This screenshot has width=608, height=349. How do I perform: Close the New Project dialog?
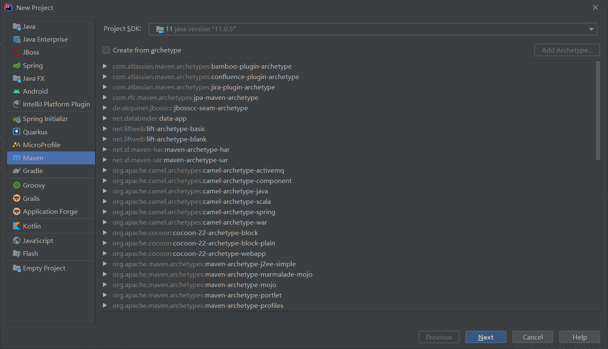coord(595,7)
